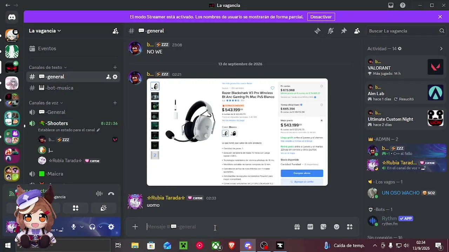Switch to the bot-musica channel
This screenshot has height=252, width=449.
[73, 88]
